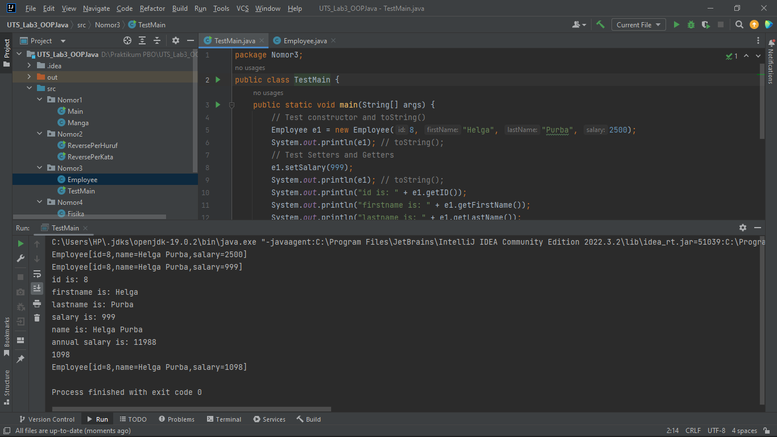Image resolution: width=777 pixels, height=437 pixels.
Task: Open the Current File run configuration dropdown
Action: [638, 24]
